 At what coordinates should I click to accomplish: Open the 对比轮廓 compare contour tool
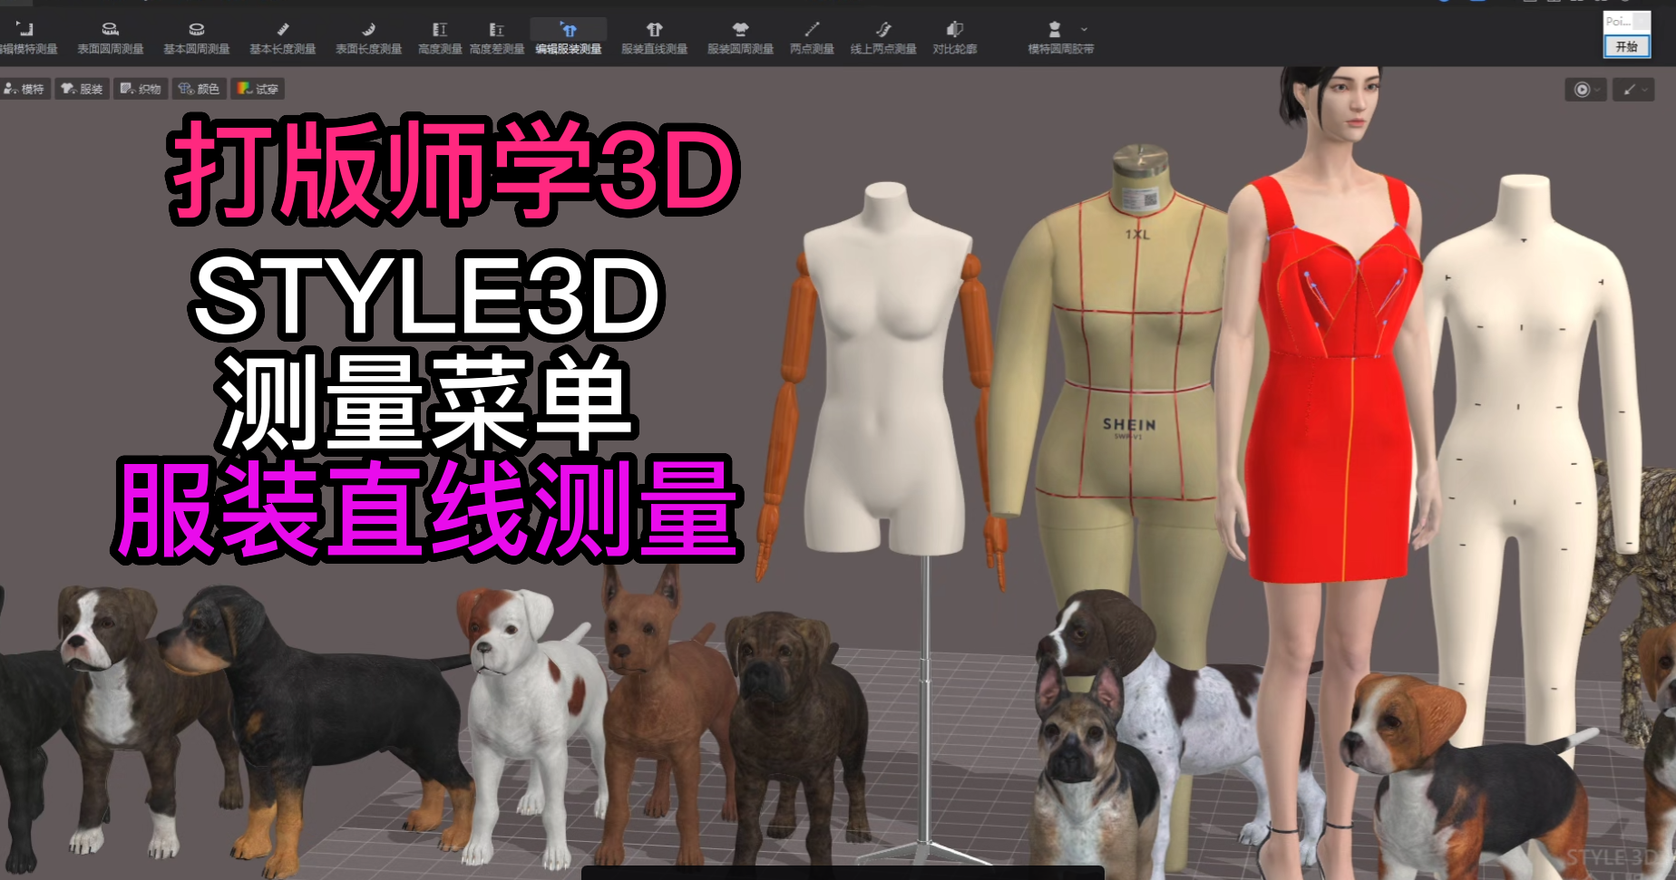[x=955, y=39]
